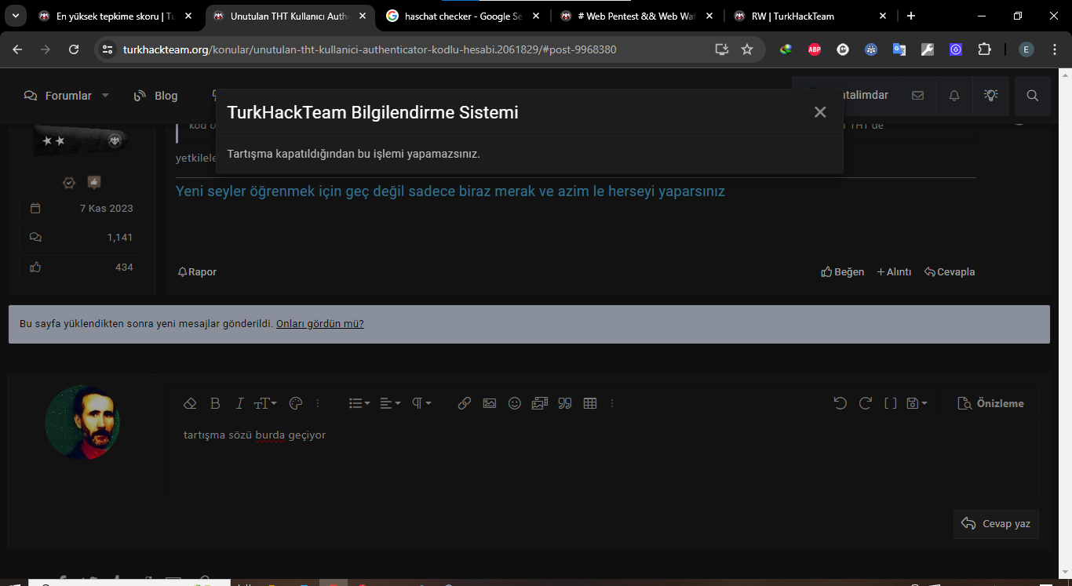The height and width of the screenshot is (586, 1072).
Task: Open the Google Translate extension
Action: pyautogui.click(x=899, y=49)
